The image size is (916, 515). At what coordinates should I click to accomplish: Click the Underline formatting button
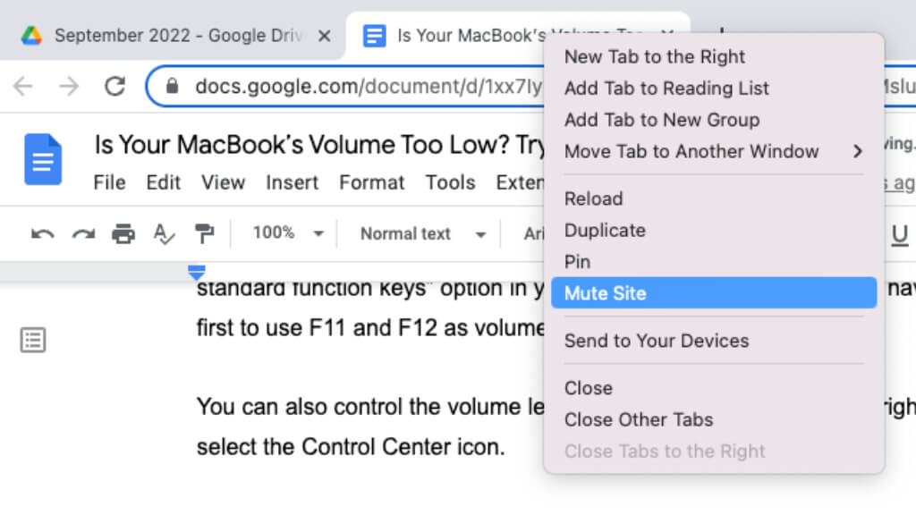pyautogui.click(x=900, y=235)
